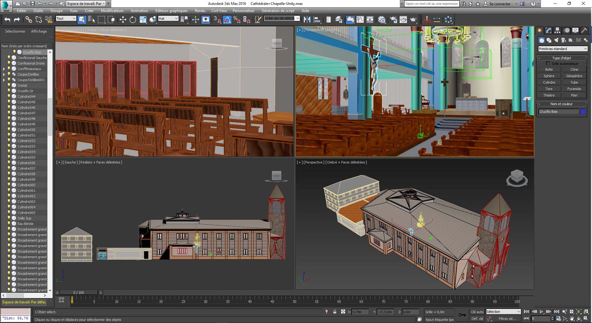Viewport: 592px width, 323px height.
Task: Click the Undo arrow in main toolbar
Action: click(x=7, y=20)
